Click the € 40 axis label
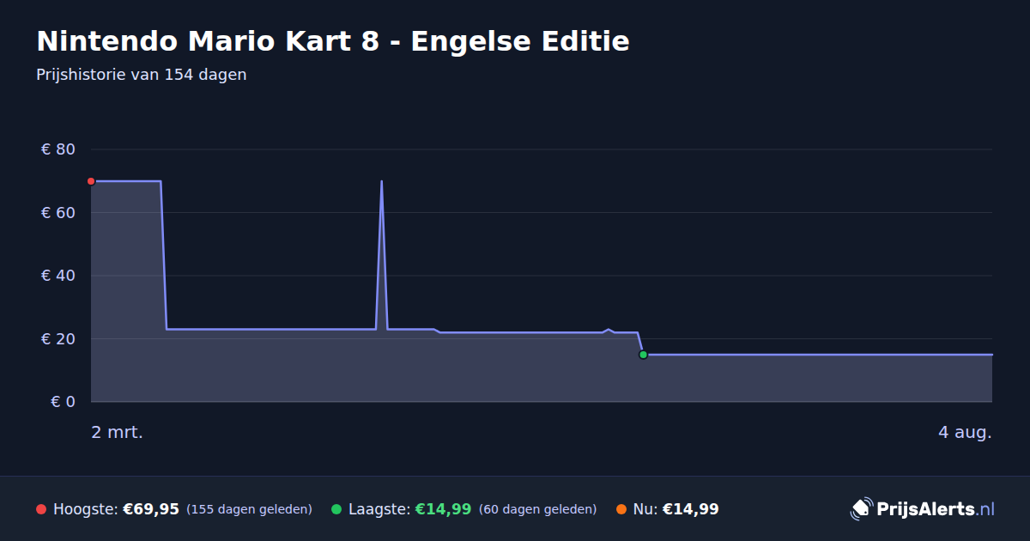The height and width of the screenshot is (541, 1030). coord(58,276)
